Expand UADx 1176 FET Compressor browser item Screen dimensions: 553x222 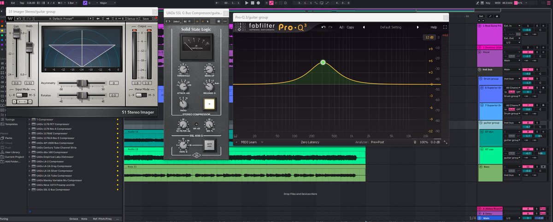[29, 124]
